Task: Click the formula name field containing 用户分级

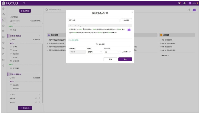Action: [94, 20]
